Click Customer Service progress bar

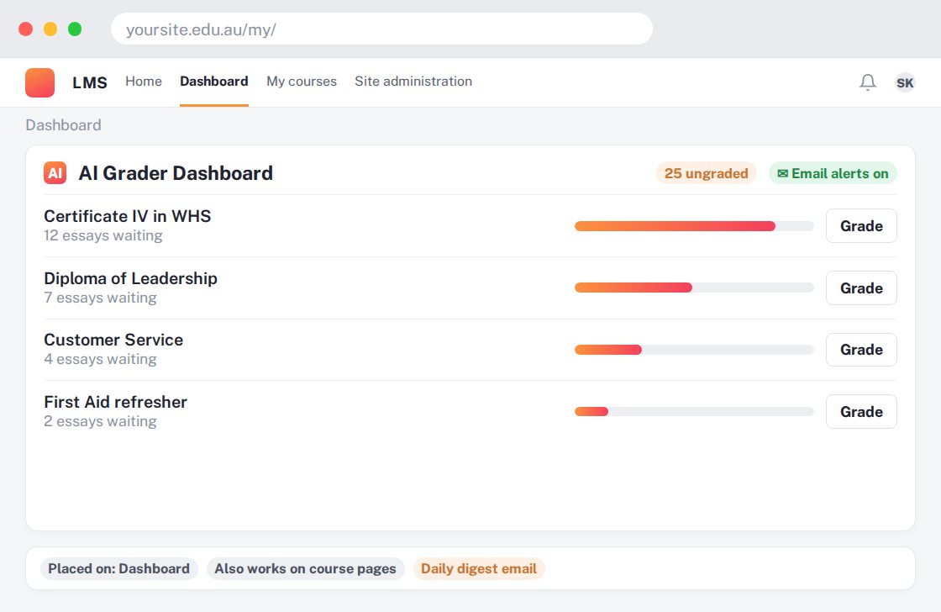pyautogui.click(x=694, y=350)
